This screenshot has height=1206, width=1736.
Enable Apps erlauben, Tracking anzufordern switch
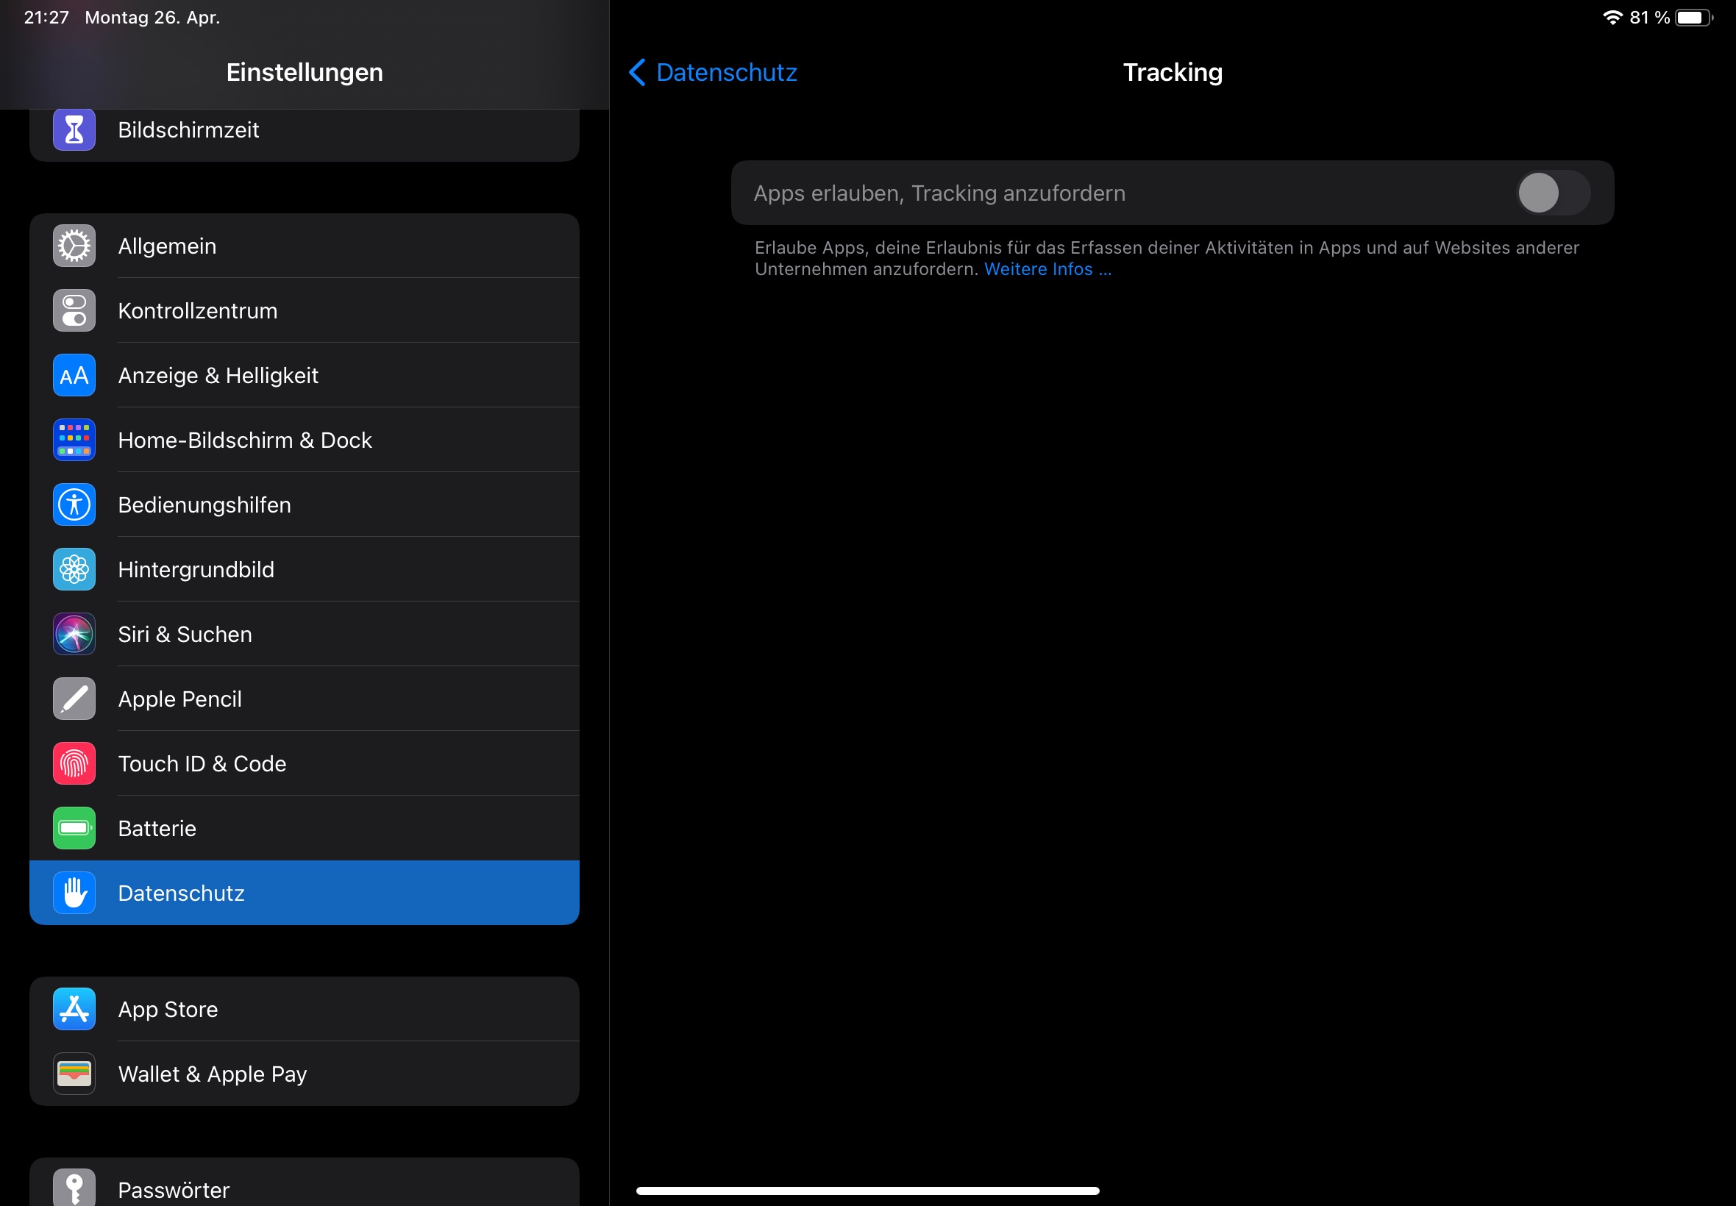click(1552, 193)
